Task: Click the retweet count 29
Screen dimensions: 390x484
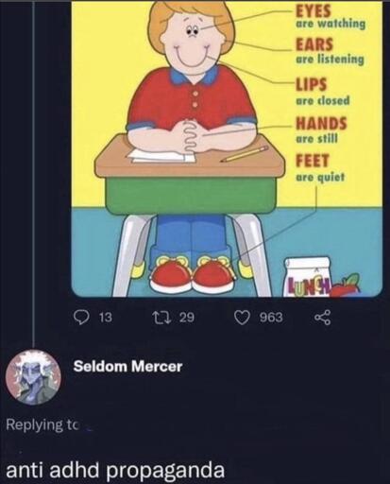Action: pyautogui.click(x=187, y=318)
